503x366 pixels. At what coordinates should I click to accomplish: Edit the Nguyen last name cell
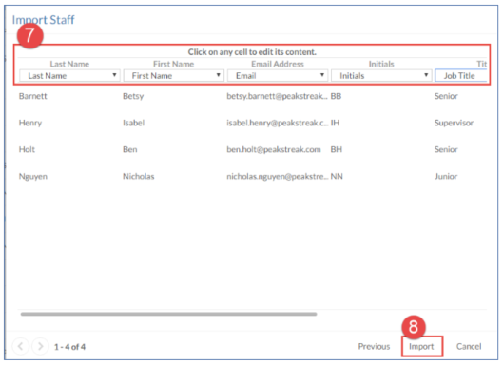[33, 177]
